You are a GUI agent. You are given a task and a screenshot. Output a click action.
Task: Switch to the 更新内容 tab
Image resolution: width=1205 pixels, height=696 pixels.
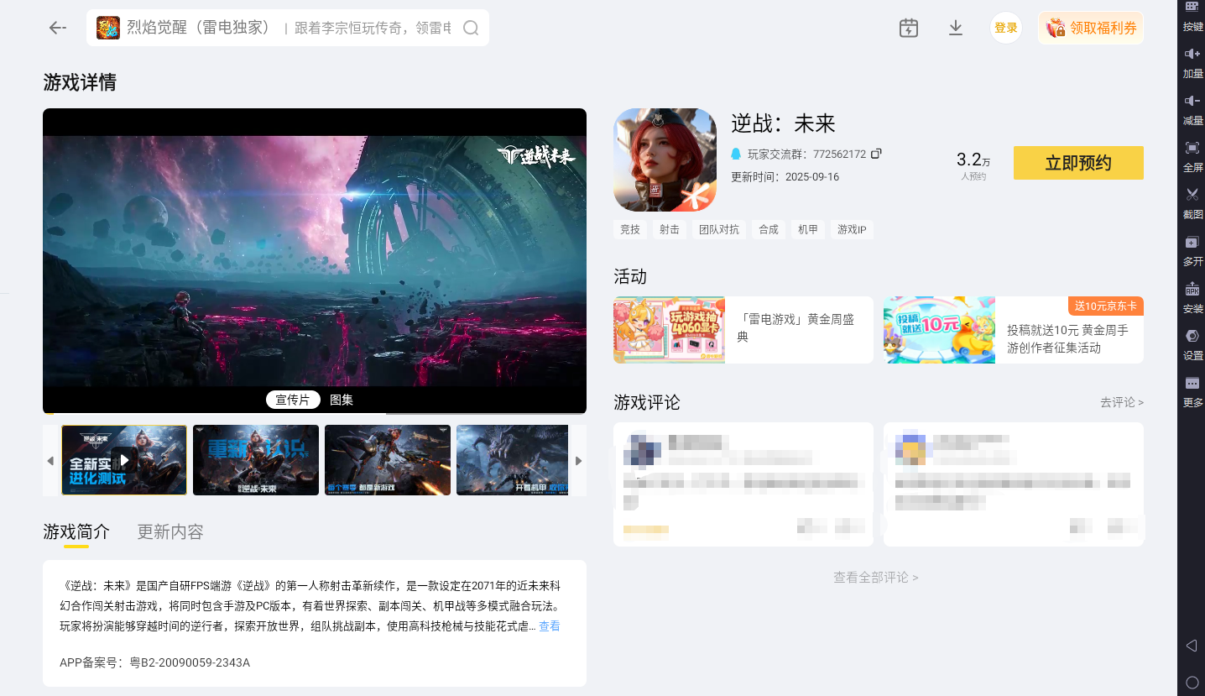click(169, 531)
